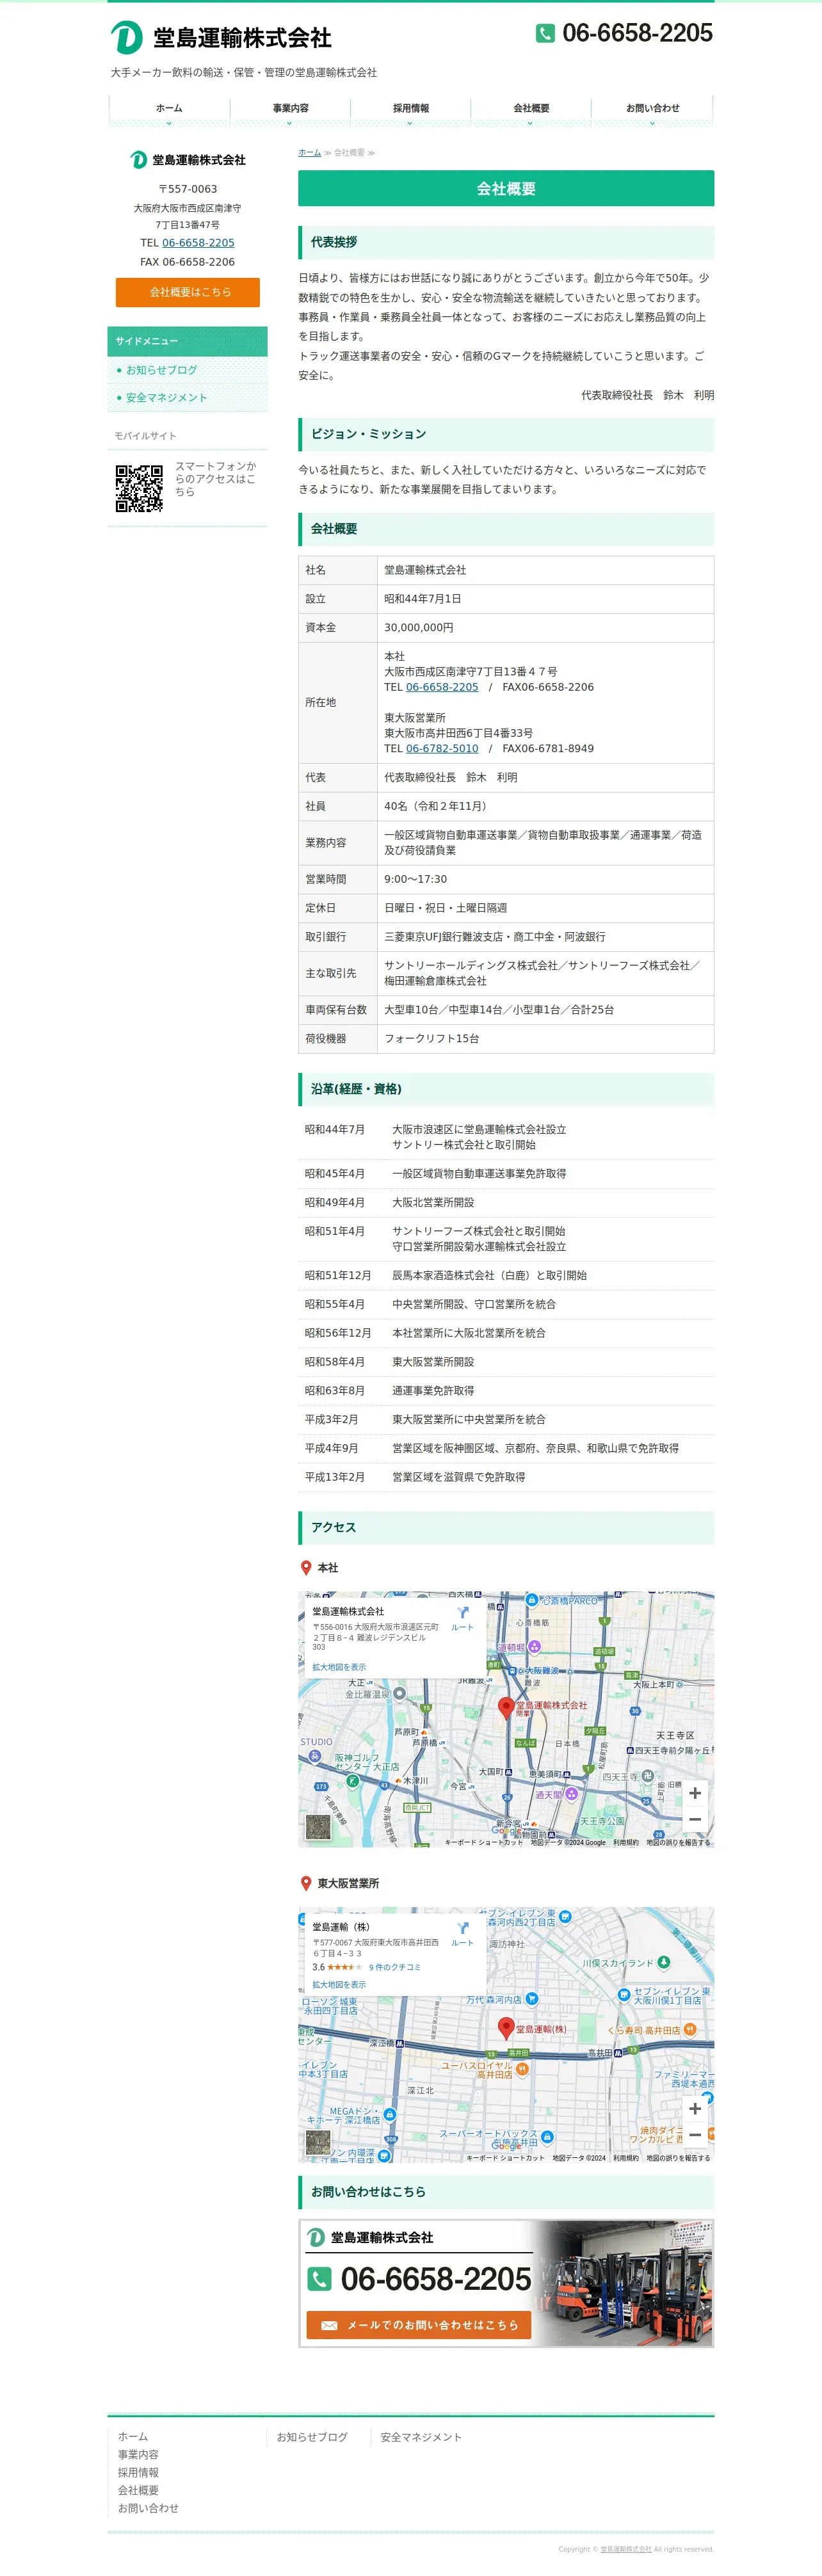Click 堂島運輸株式会社 link in copyright line

tap(625, 2549)
